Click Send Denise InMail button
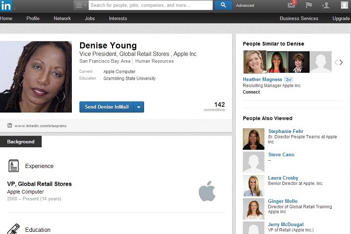Image resolution: width=351 pixels, height=234 pixels. click(106, 107)
